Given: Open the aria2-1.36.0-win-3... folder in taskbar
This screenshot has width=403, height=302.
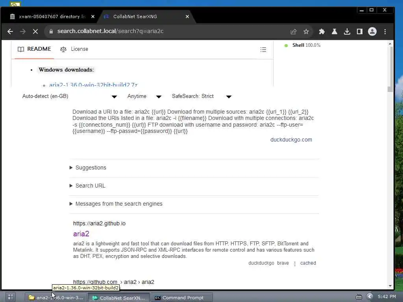Looking at the screenshot, I should [x=55, y=297].
